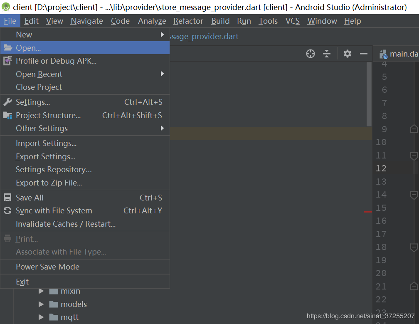Select Open... in the File menu

(85, 48)
